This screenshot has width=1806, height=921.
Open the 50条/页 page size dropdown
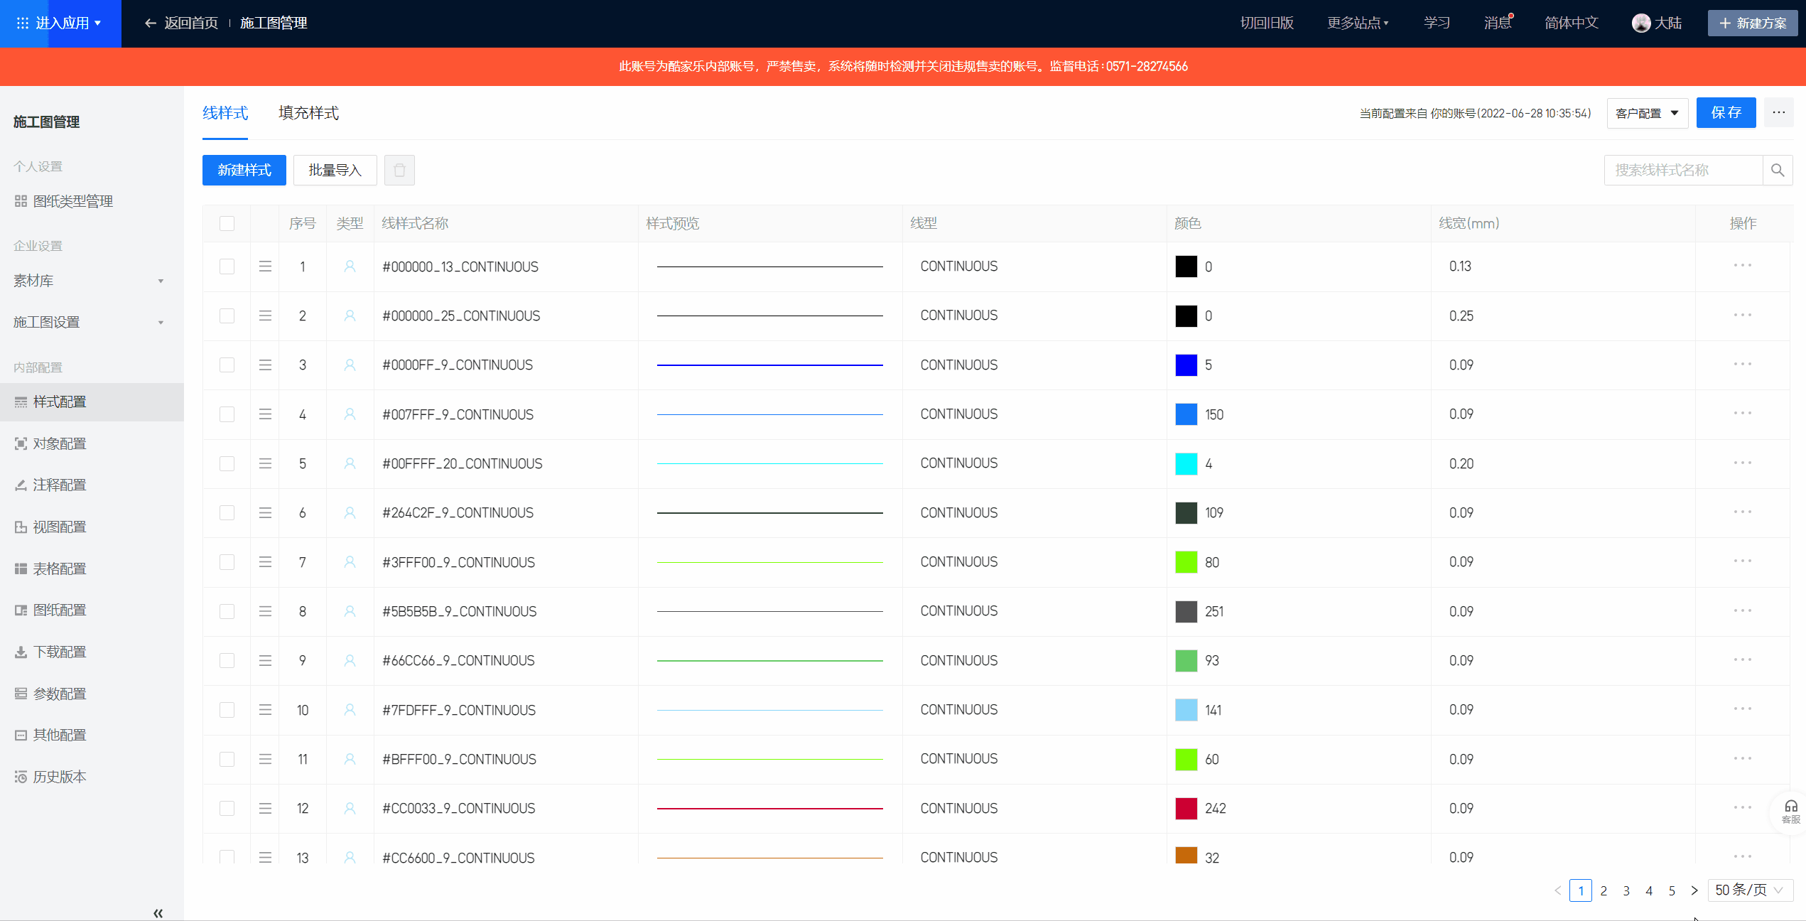(1749, 890)
